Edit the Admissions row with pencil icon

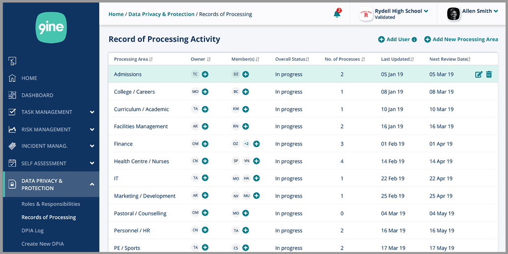479,75
